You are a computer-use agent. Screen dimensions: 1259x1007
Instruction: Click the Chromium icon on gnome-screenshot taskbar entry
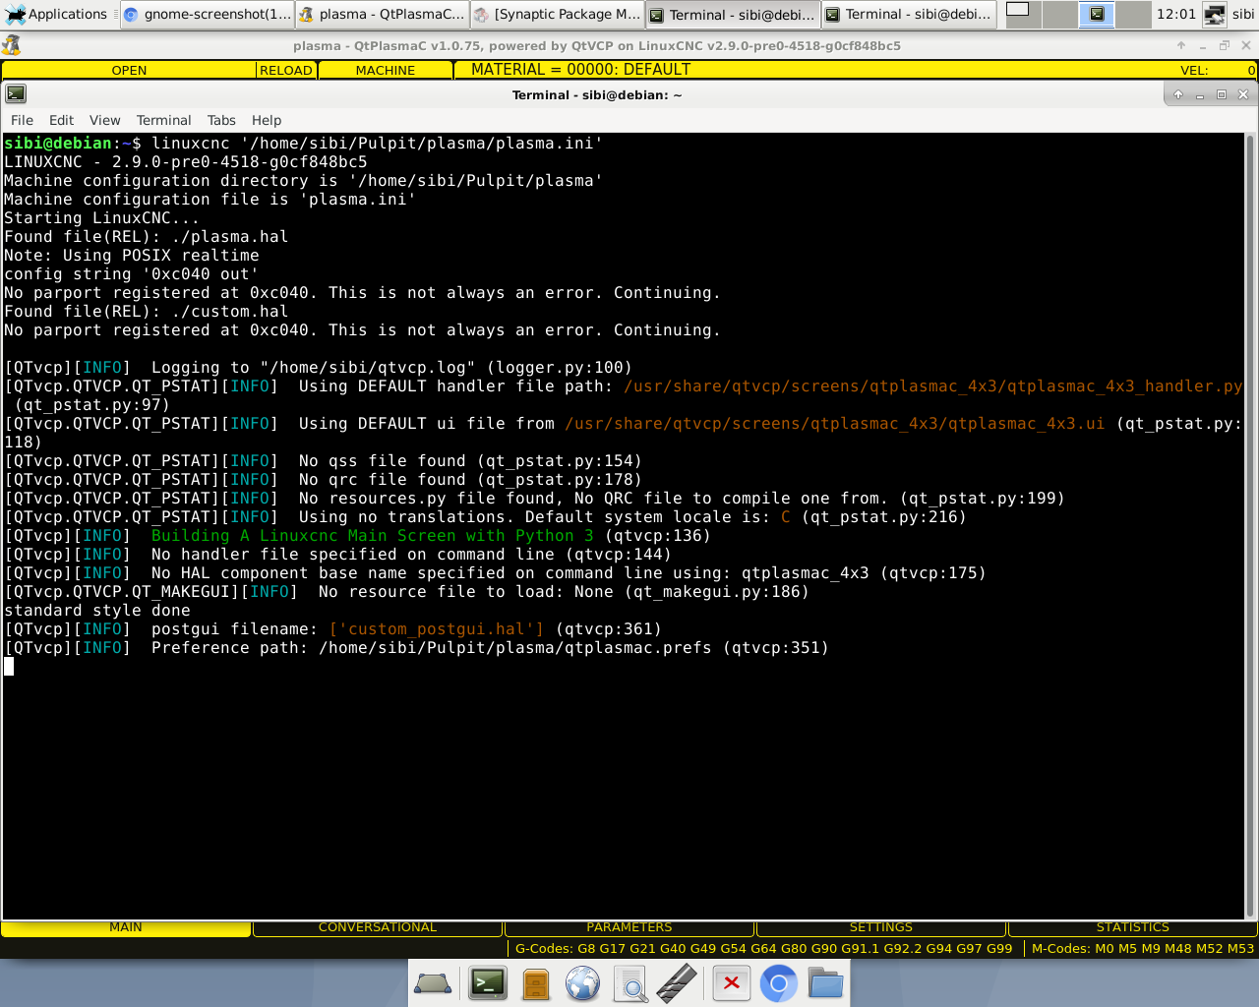(131, 15)
